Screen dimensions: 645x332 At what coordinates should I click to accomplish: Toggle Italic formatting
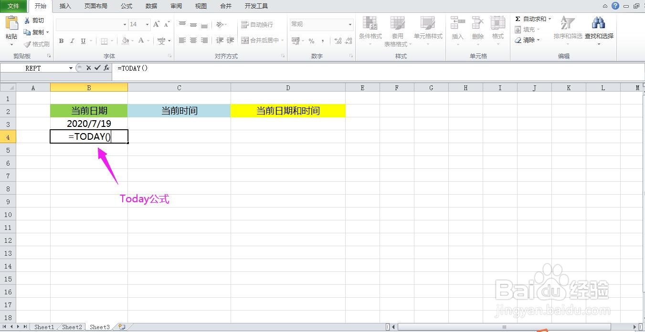[x=72, y=41]
